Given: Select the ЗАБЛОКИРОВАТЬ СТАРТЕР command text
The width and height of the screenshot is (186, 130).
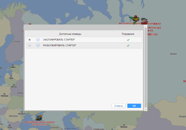Looking at the screenshot, I should tap(59, 40).
